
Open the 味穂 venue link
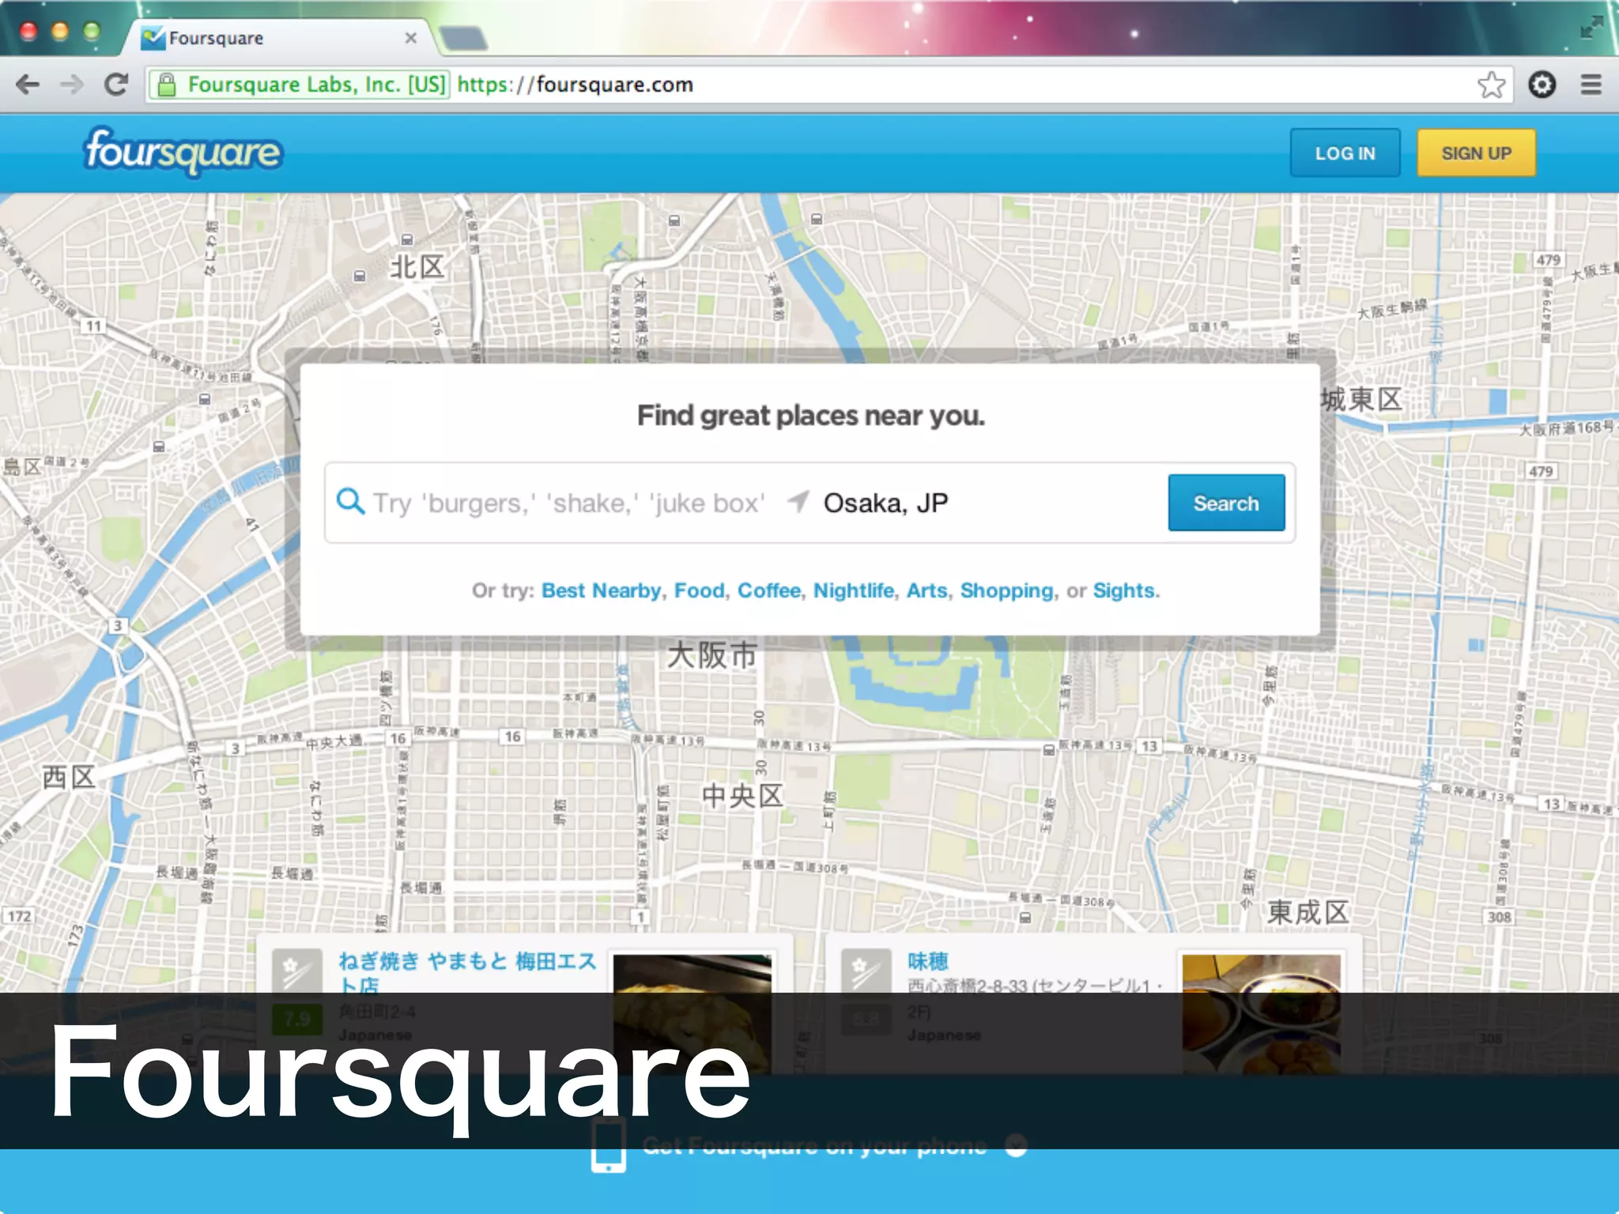click(x=927, y=961)
